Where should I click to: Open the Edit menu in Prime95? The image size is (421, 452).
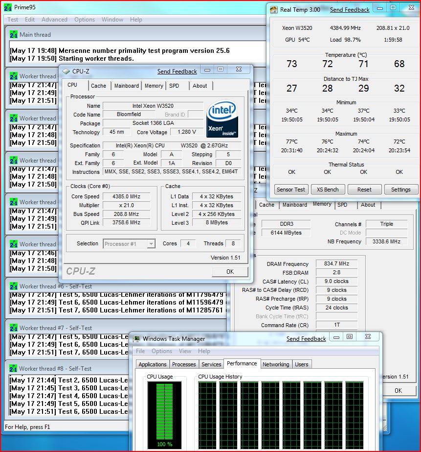coord(30,20)
